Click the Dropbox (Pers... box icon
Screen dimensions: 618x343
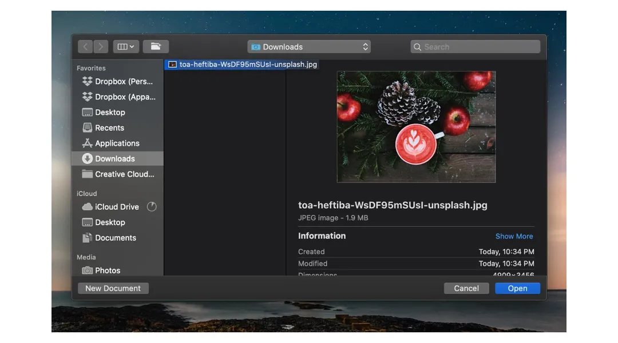87,81
